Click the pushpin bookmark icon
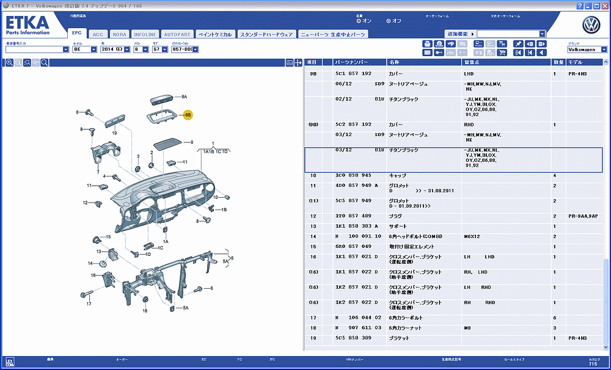The image size is (611, 370). 518,44
